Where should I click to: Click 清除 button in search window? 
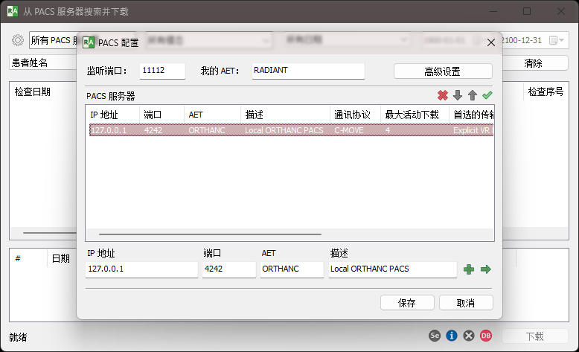click(x=534, y=63)
